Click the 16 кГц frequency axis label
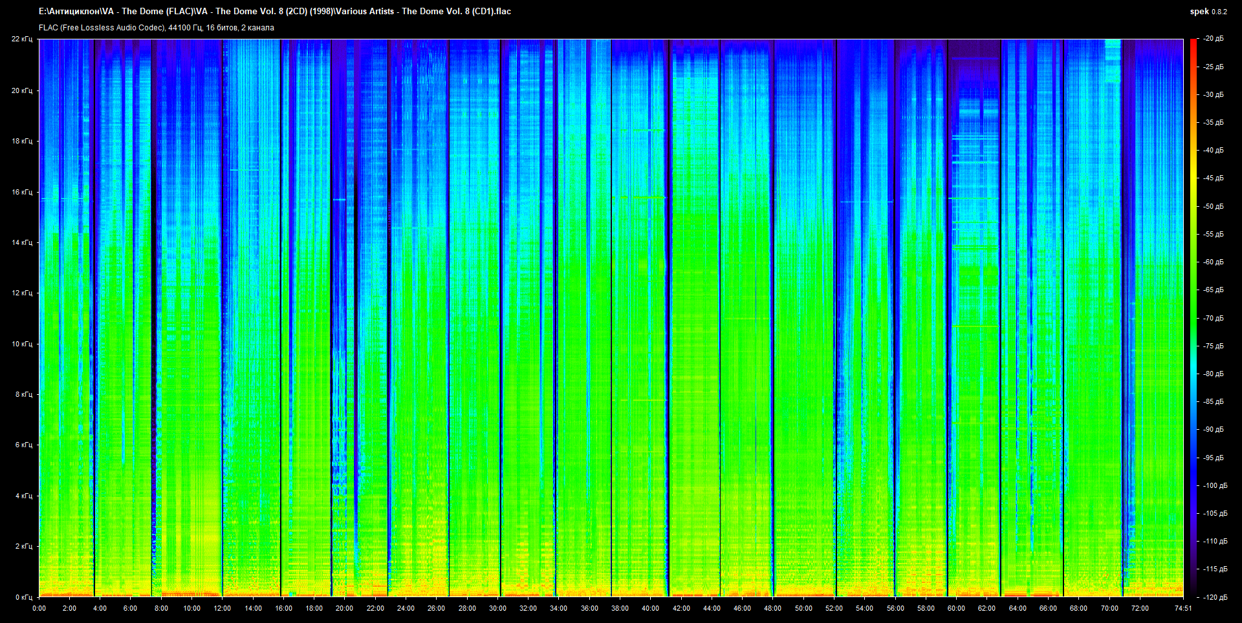Viewport: 1242px width, 623px height. tap(21, 192)
